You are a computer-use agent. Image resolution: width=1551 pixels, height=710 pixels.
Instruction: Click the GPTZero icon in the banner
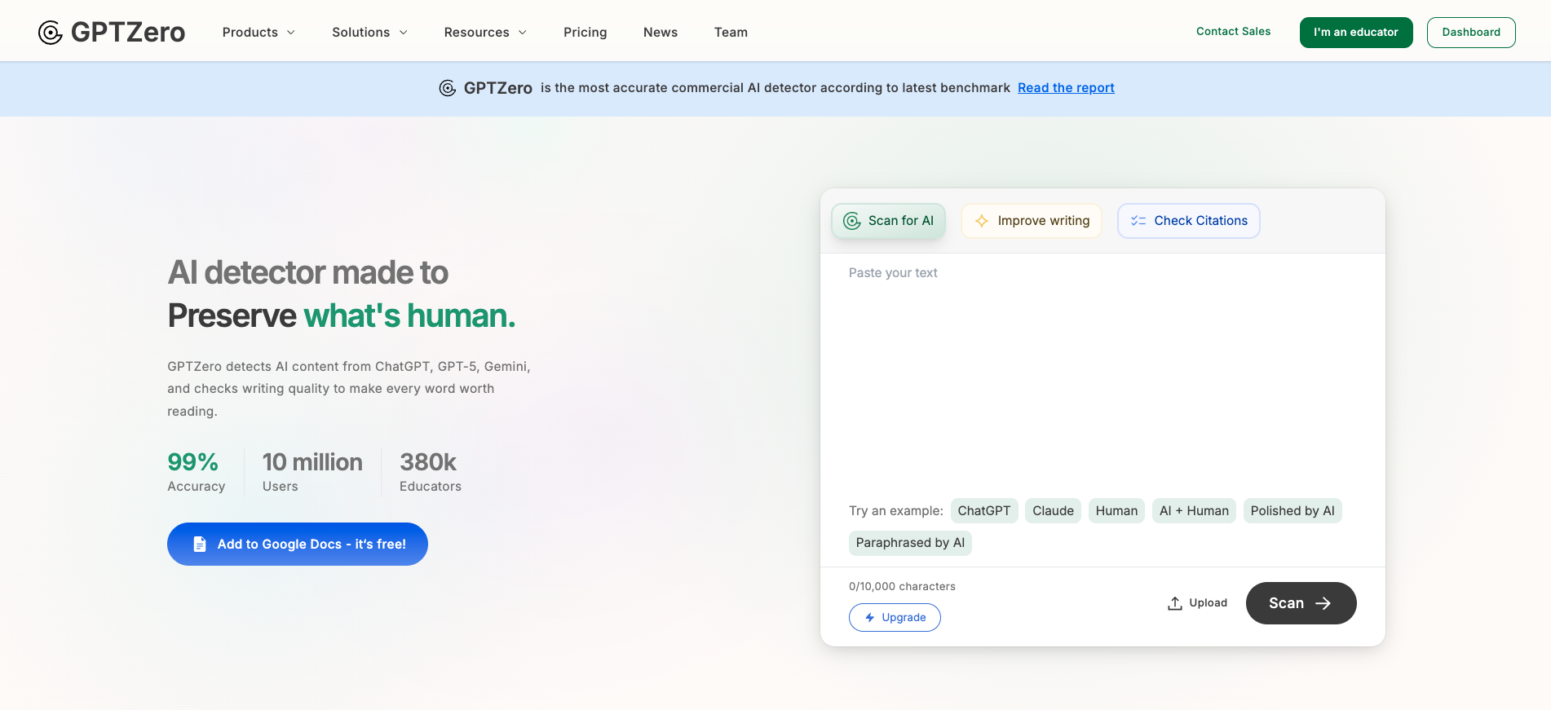pos(448,88)
